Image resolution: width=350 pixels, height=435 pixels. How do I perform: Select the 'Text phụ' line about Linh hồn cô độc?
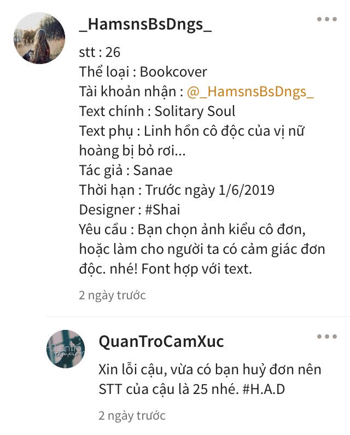[191, 141]
